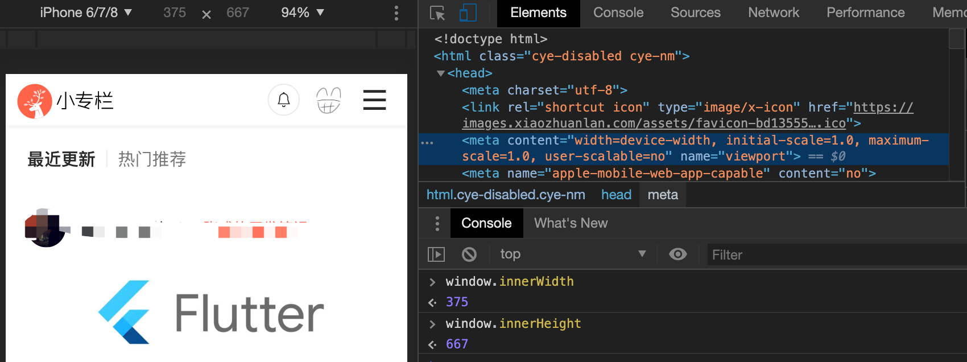Image resolution: width=967 pixels, height=362 pixels.
Task: Open device toolbar more options menu
Action: click(396, 13)
